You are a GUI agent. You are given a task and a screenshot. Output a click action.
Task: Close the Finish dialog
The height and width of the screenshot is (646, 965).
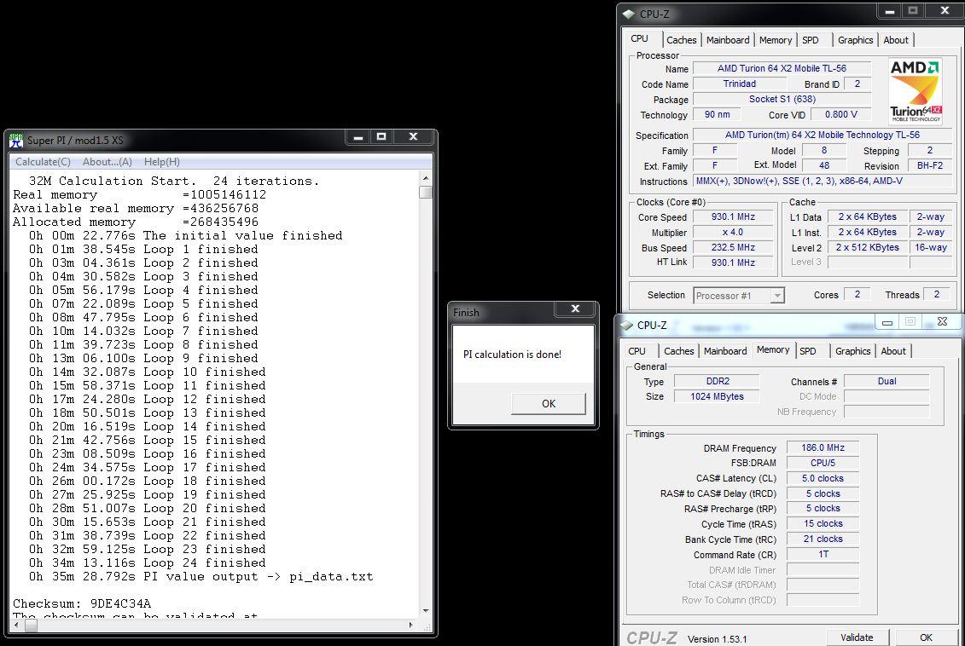(x=575, y=309)
